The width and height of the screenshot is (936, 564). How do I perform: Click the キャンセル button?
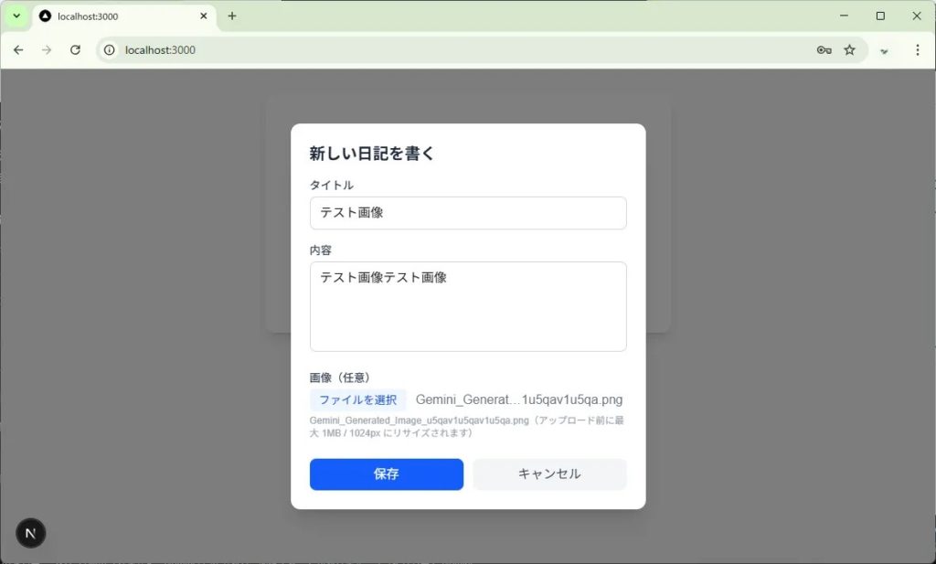[x=549, y=474]
